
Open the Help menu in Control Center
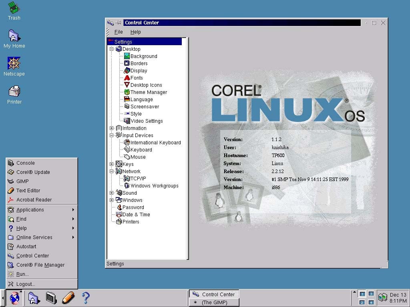pyautogui.click(x=135, y=32)
